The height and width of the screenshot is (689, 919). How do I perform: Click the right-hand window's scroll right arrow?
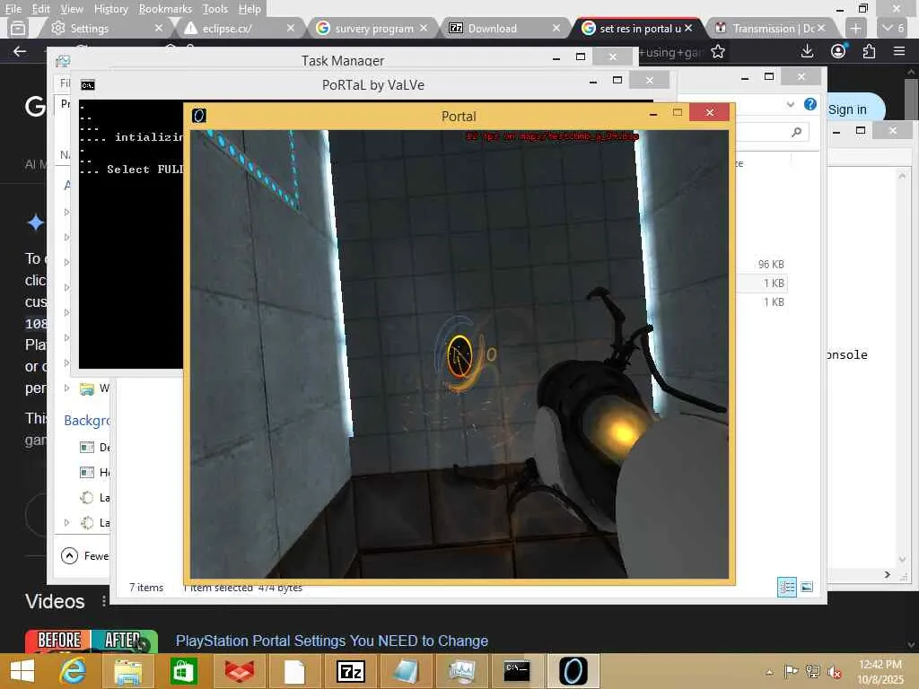pos(888,575)
